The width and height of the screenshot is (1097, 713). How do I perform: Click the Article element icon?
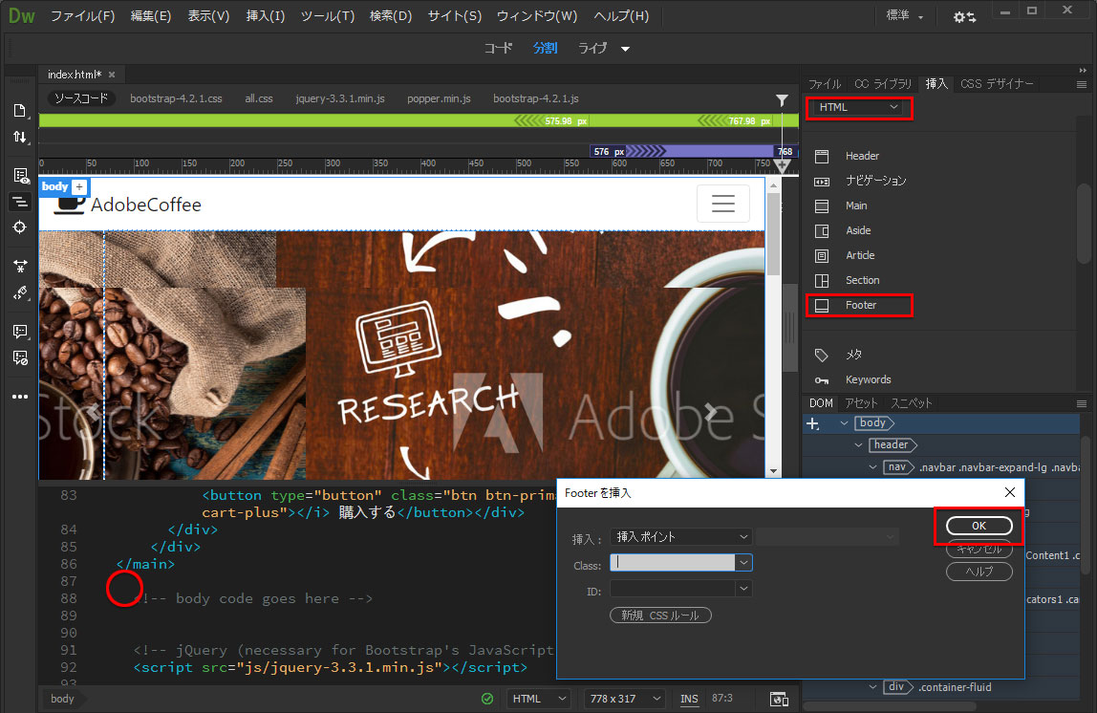(822, 255)
